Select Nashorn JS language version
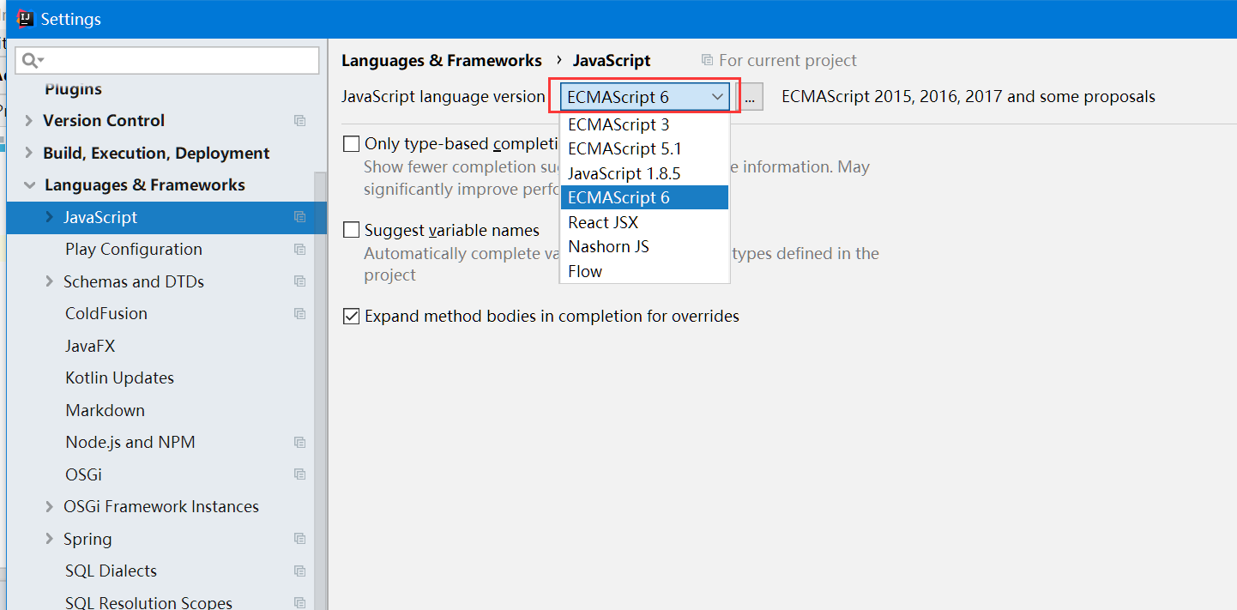 (x=644, y=246)
